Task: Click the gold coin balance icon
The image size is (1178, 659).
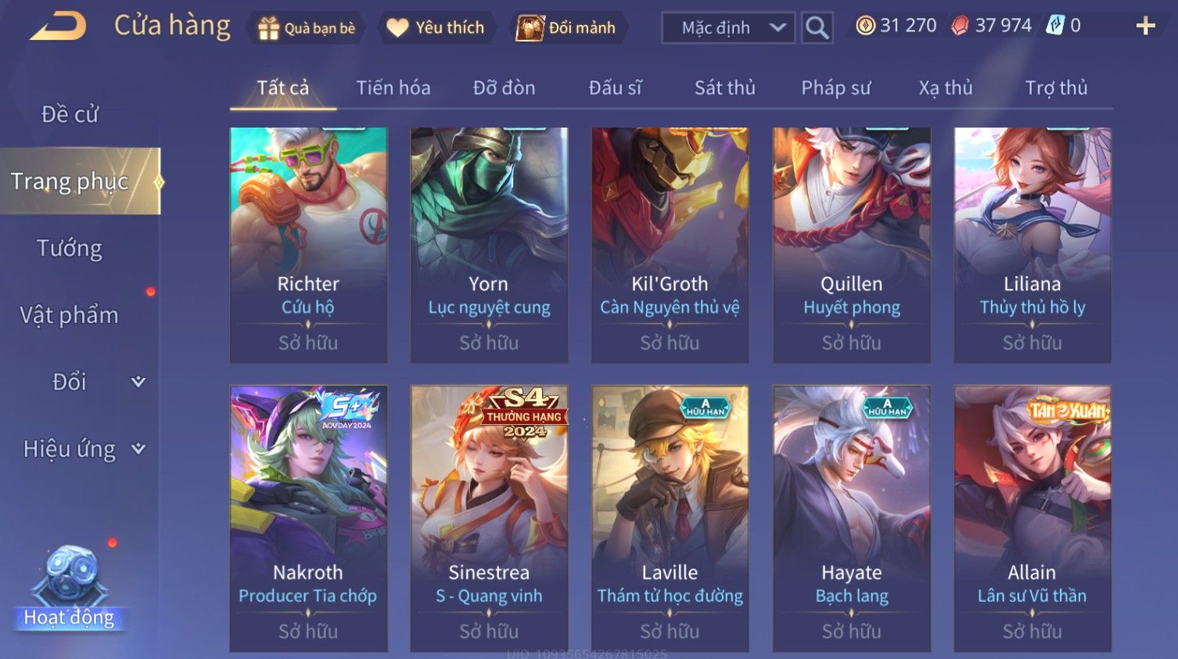Action: click(865, 26)
